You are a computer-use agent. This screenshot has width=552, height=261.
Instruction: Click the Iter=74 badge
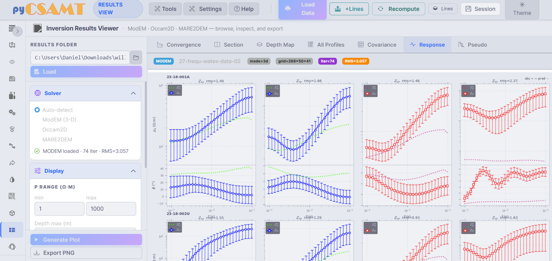328,61
